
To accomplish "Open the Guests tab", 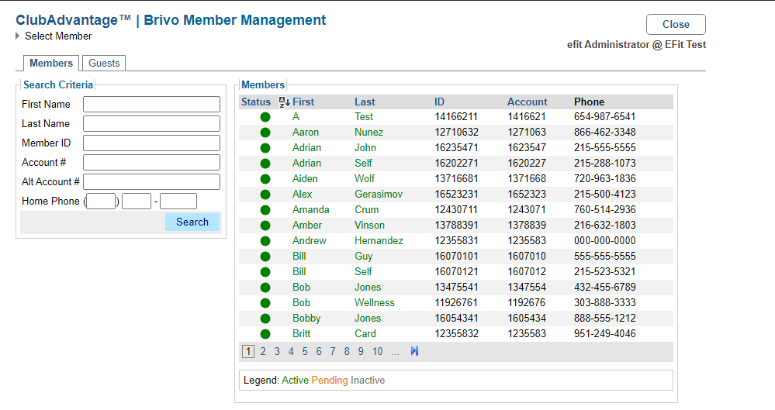I will [x=104, y=64].
